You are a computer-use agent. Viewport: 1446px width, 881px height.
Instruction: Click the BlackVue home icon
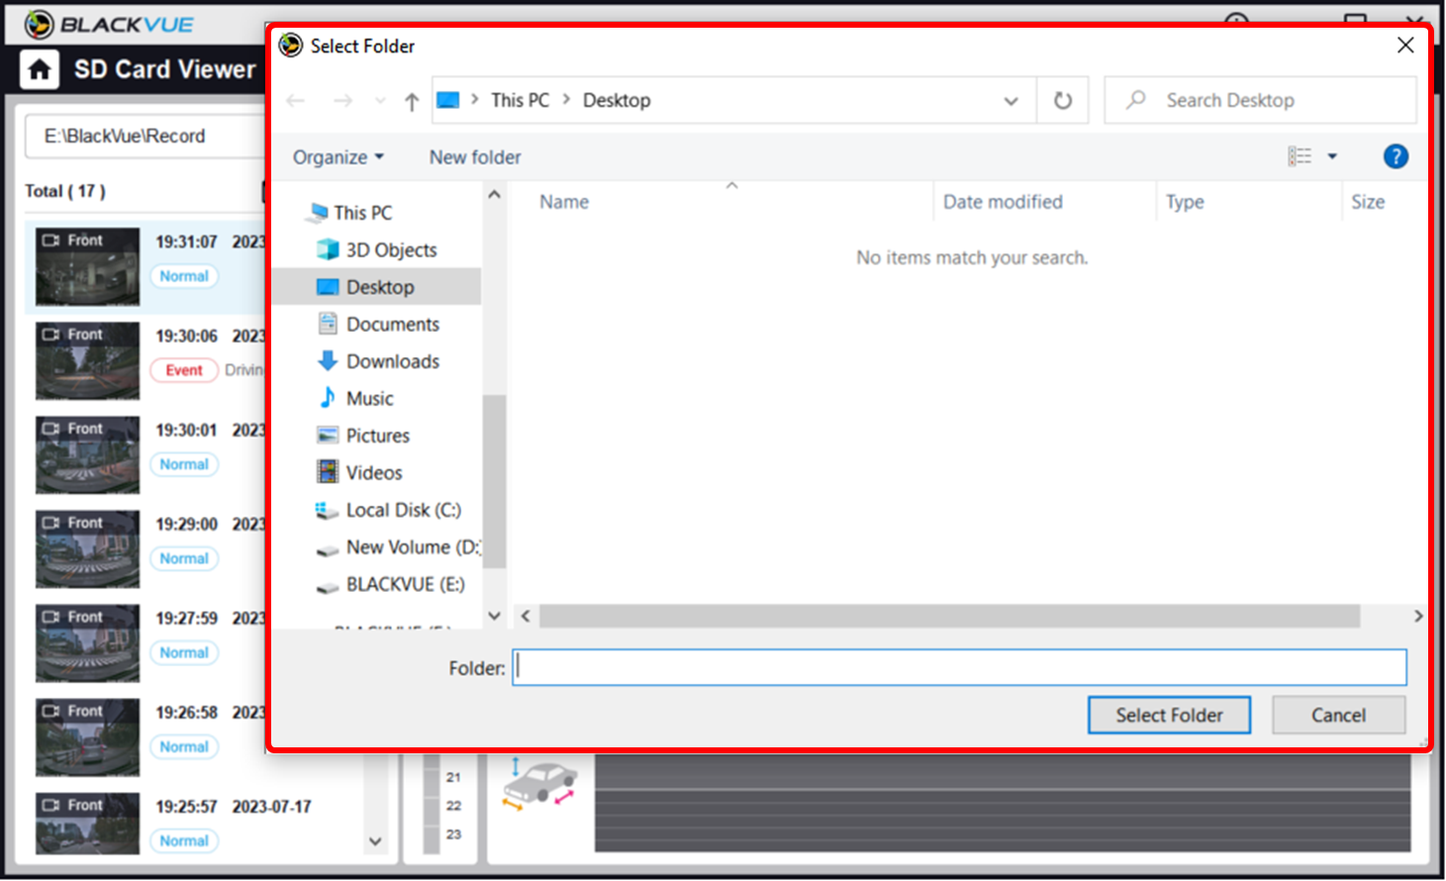click(40, 70)
